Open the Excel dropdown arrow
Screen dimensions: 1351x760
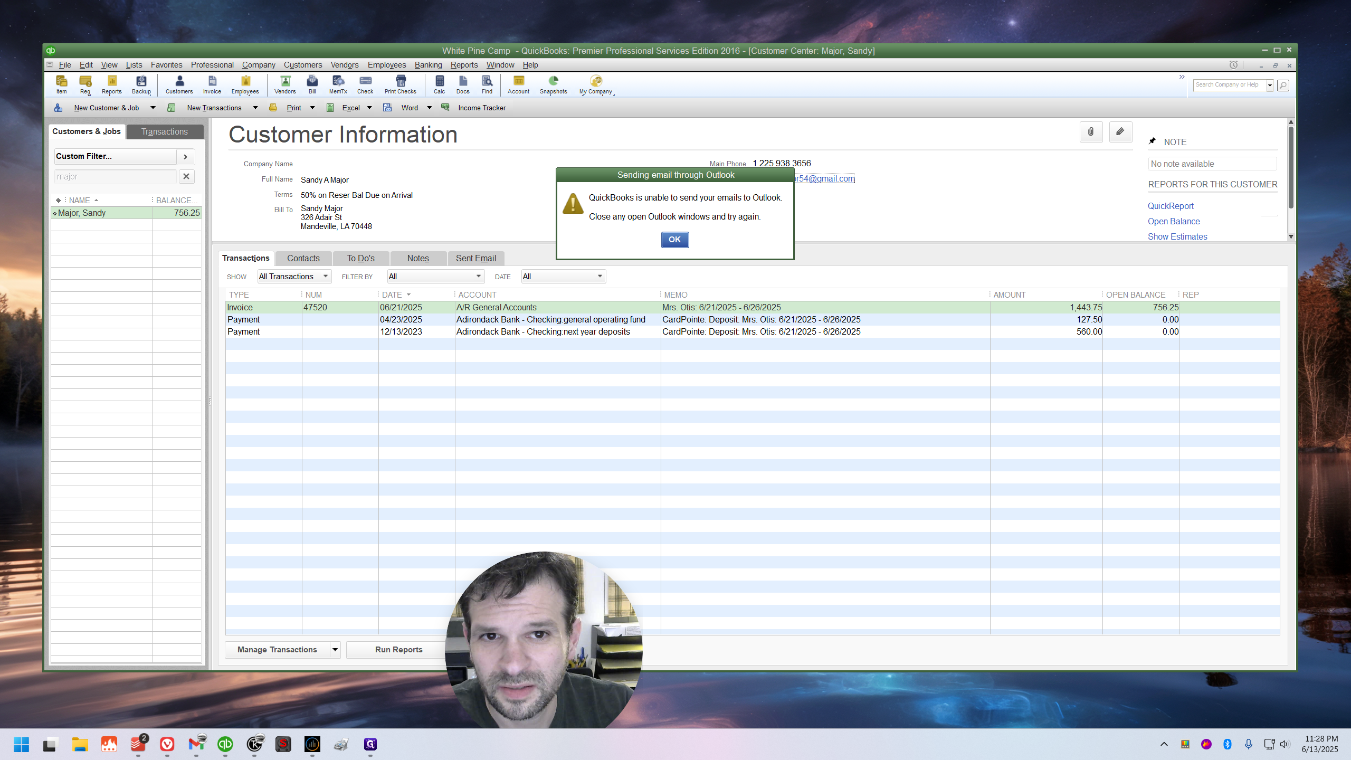tap(369, 108)
